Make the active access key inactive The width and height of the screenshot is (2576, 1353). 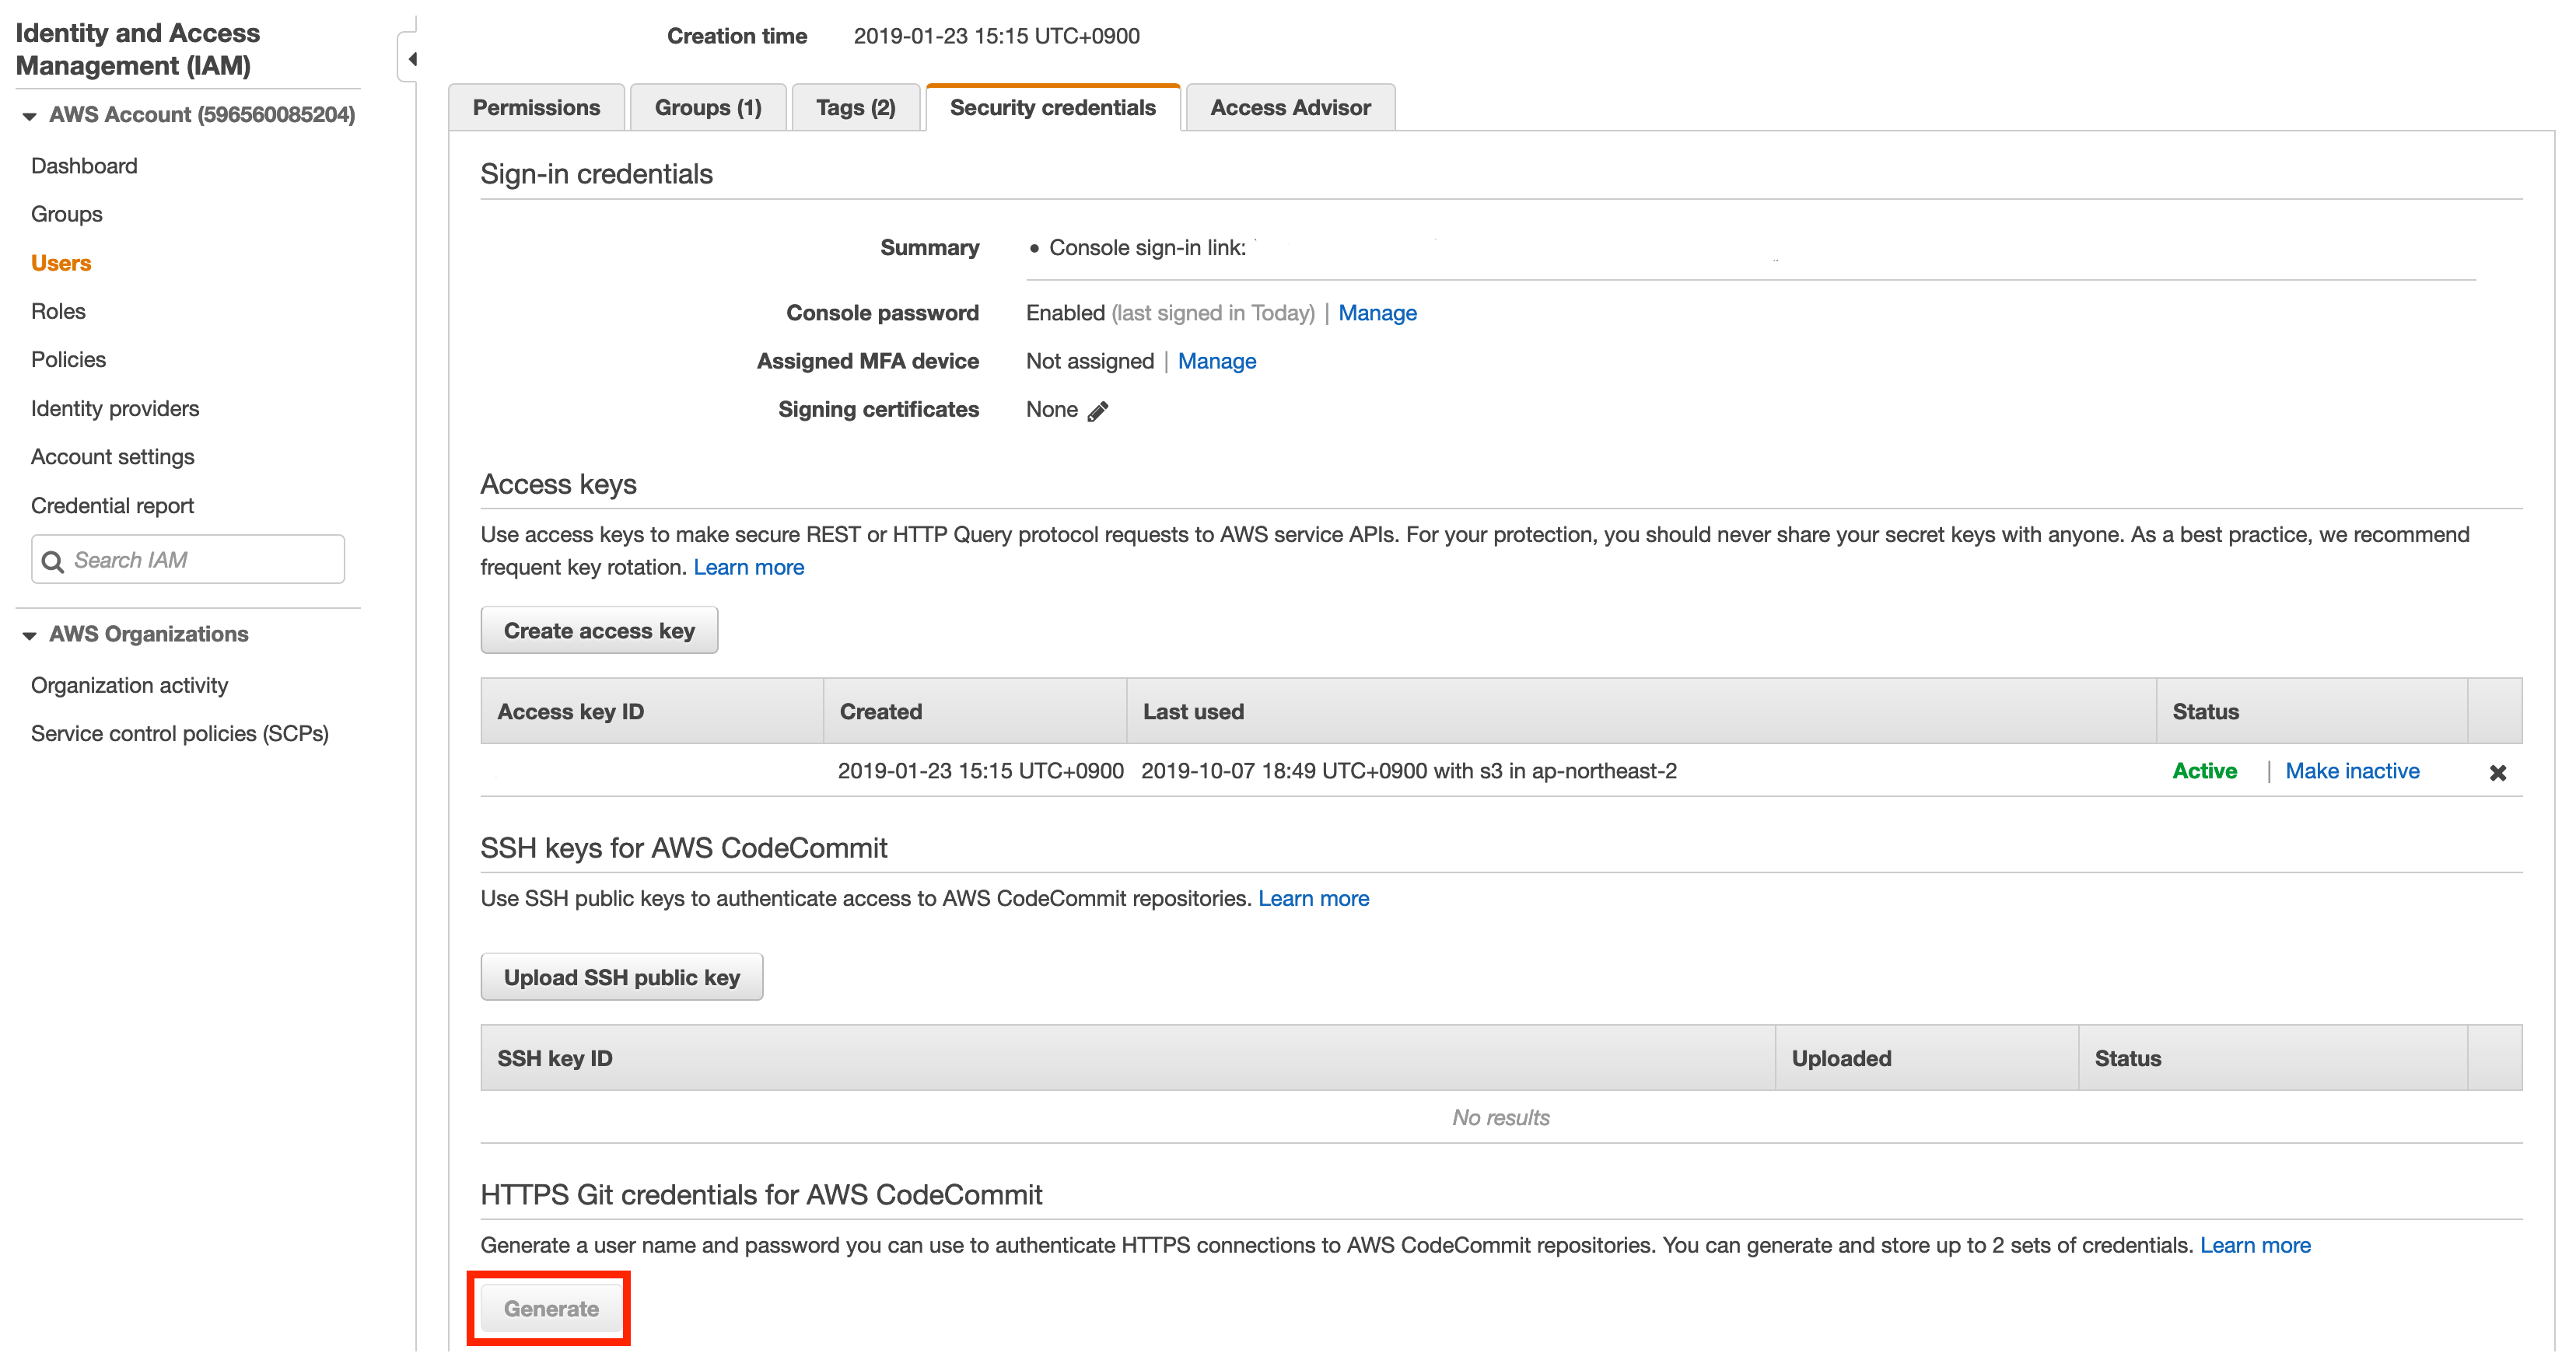[x=2352, y=771]
